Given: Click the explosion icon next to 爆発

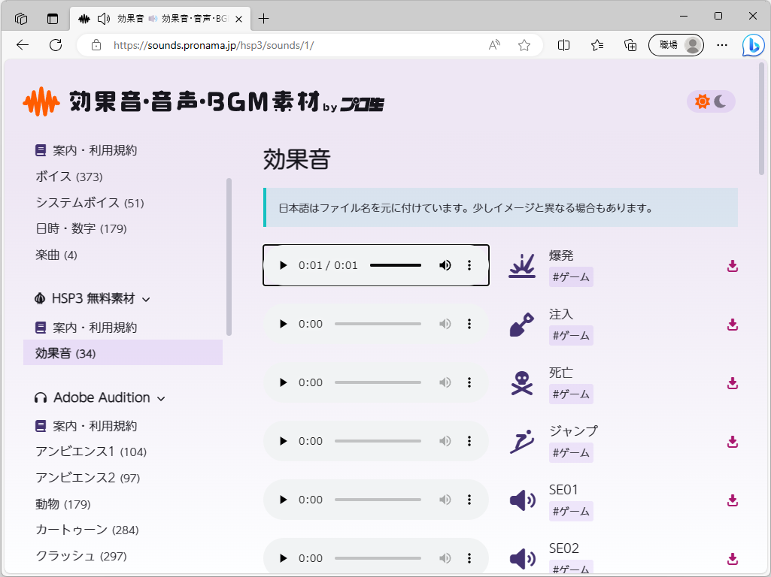Looking at the screenshot, I should click(x=522, y=264).
